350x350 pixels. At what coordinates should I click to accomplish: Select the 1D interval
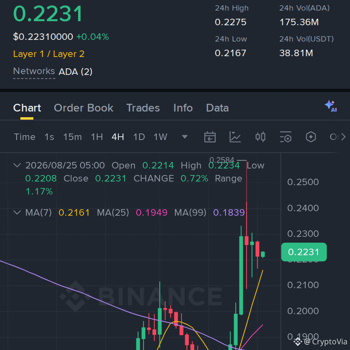139,137
